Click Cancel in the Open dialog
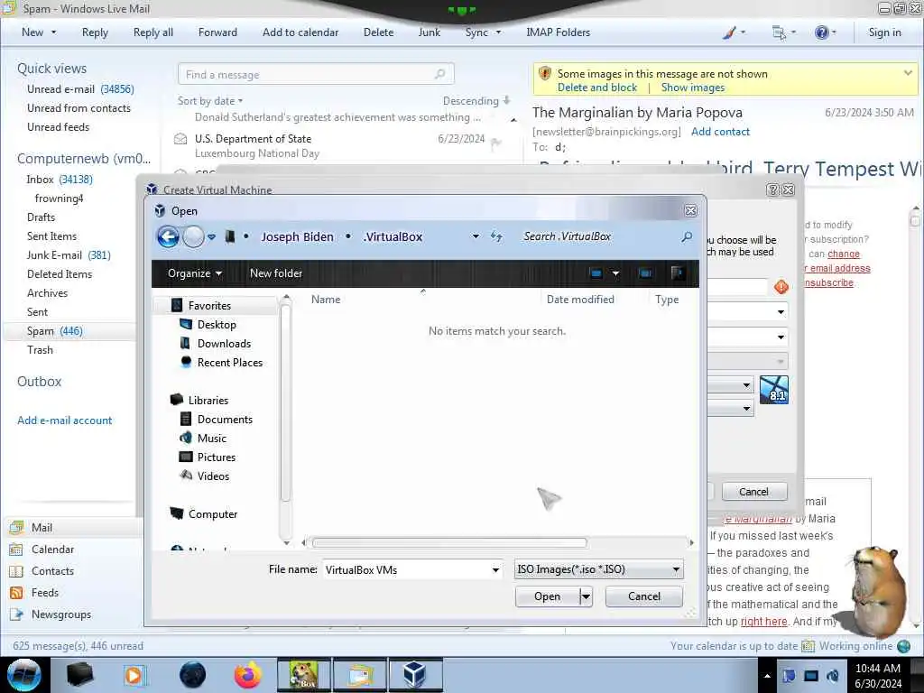Viewport: 924px width, 693px height. [643, 596]
